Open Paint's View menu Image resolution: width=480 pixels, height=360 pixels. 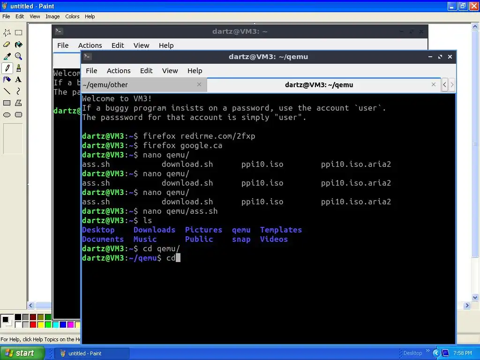point(35,16)
